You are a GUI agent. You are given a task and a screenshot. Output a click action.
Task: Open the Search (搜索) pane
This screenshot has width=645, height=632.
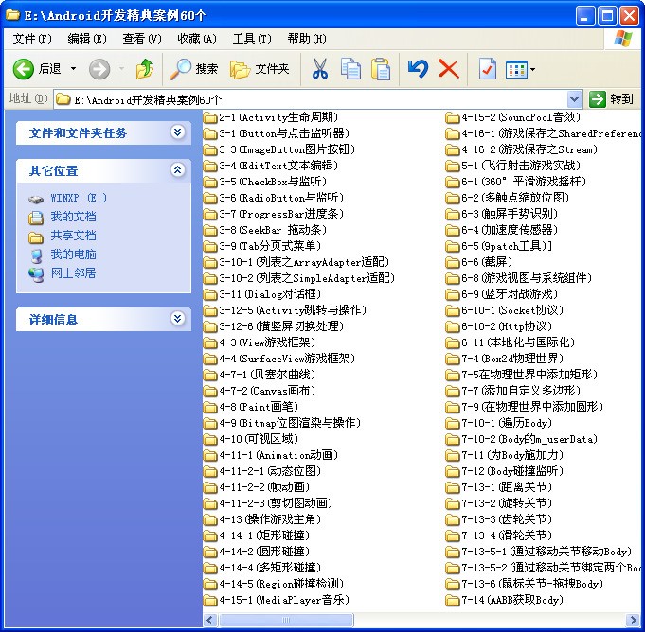[x=194, y=69]
